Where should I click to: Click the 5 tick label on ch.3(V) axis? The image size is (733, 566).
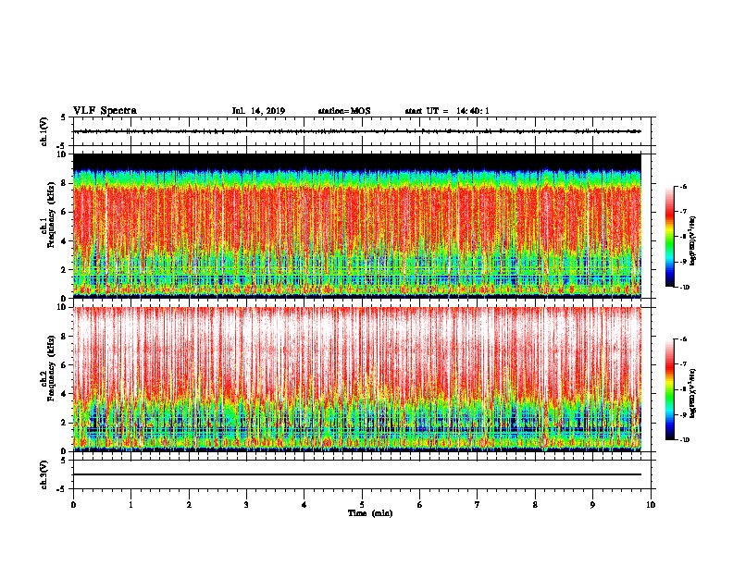(x=63, y=461)
